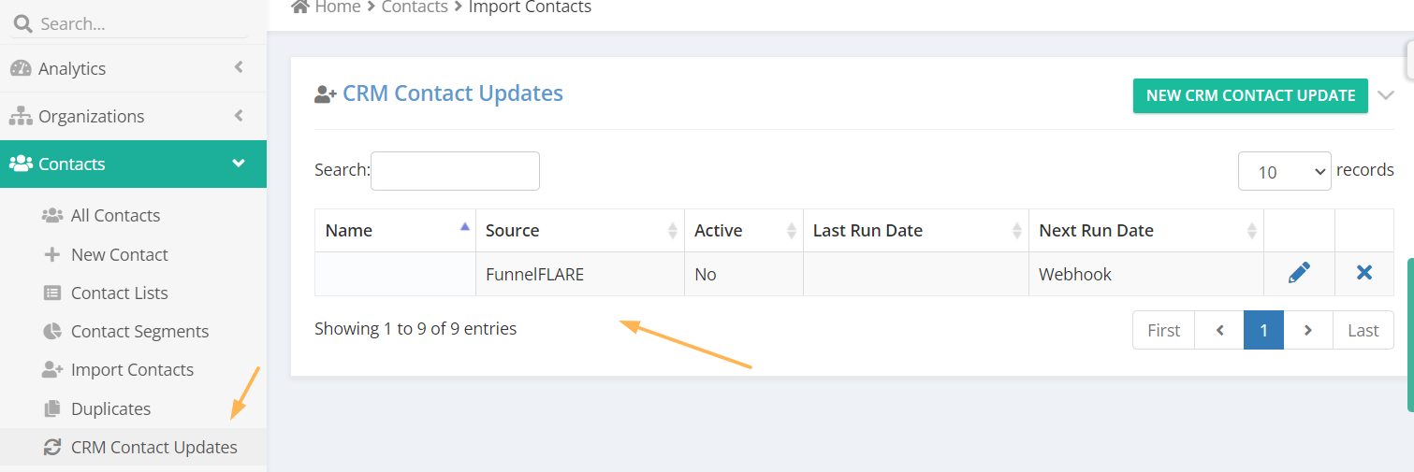1414x472 pixels.
Task: Open the Analytics sidebar menu
Action: [133, 68]
